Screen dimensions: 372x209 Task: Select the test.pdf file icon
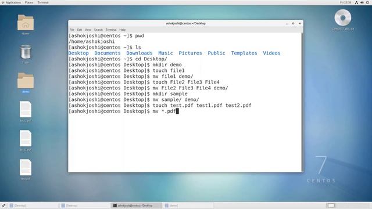click(26, 168)
